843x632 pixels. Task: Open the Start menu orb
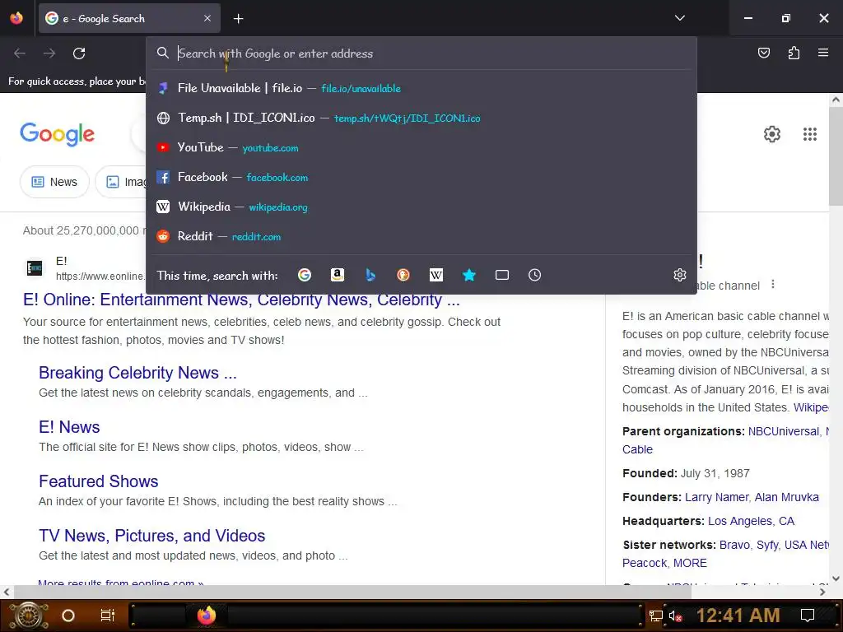29,616
